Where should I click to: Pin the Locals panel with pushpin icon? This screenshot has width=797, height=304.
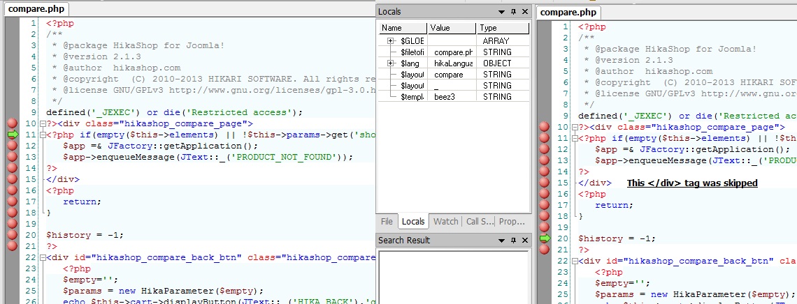pos(513,12)
